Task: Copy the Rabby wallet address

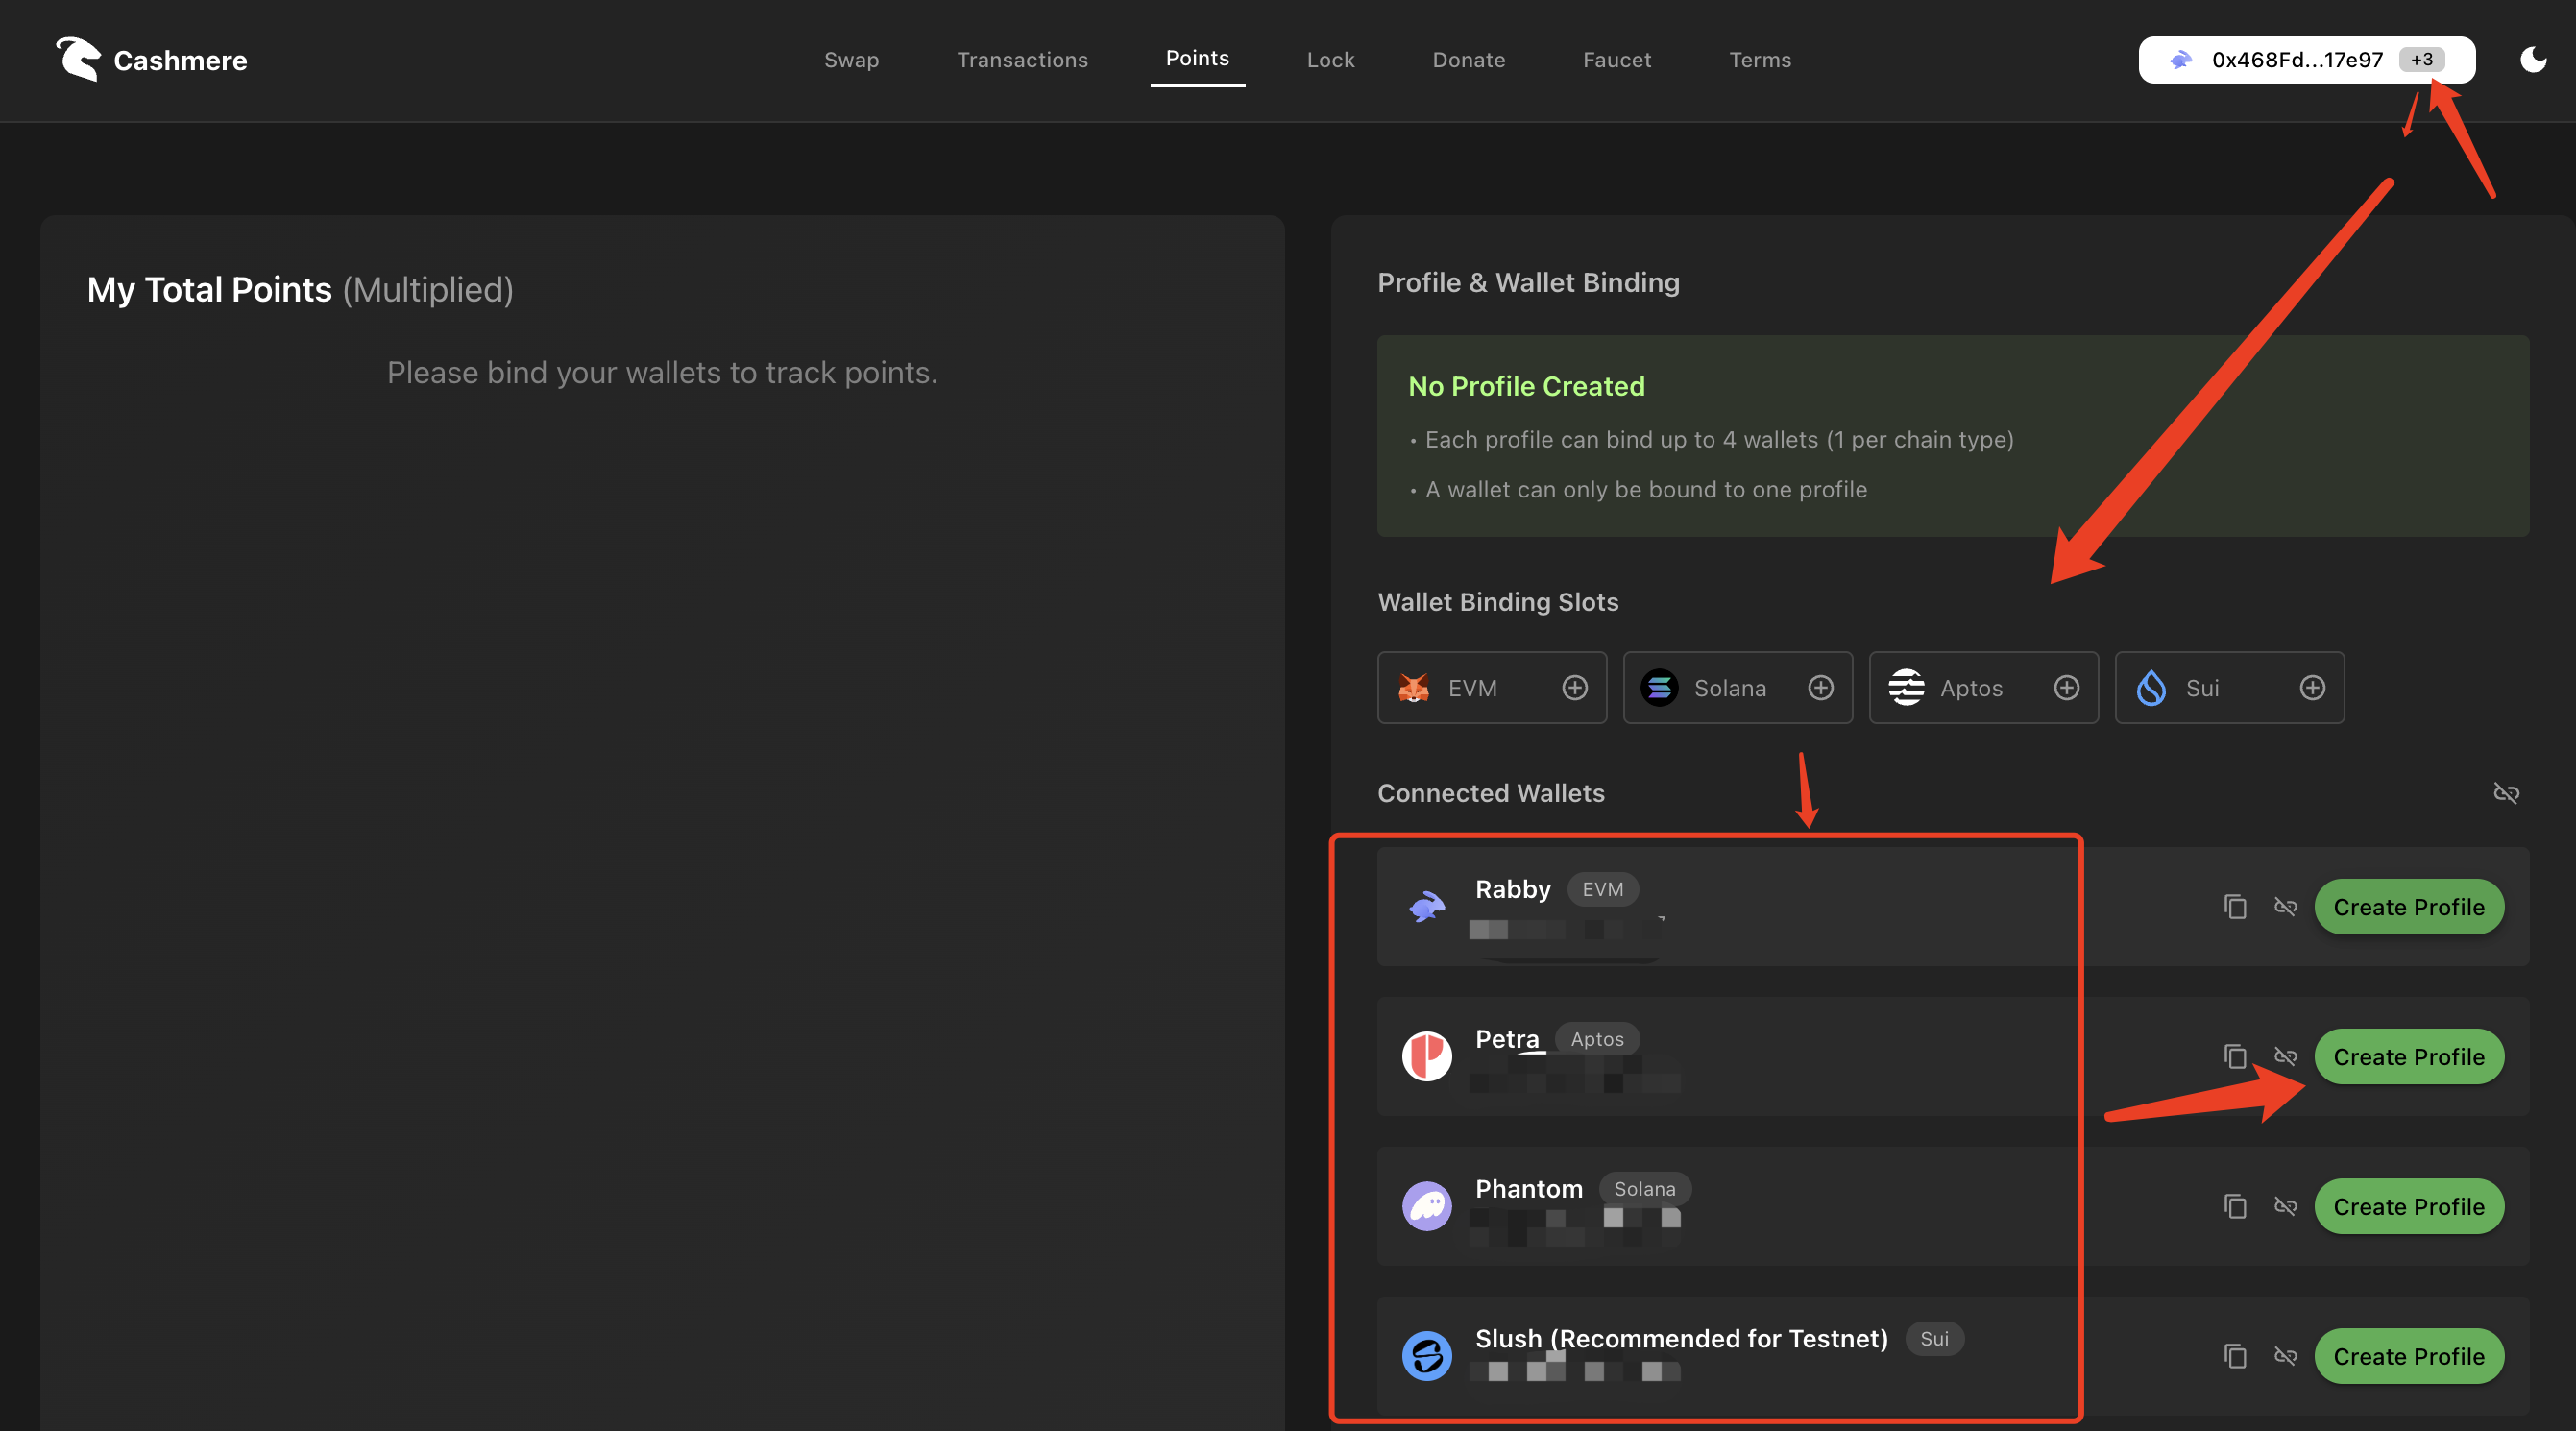Action: 2234,907
